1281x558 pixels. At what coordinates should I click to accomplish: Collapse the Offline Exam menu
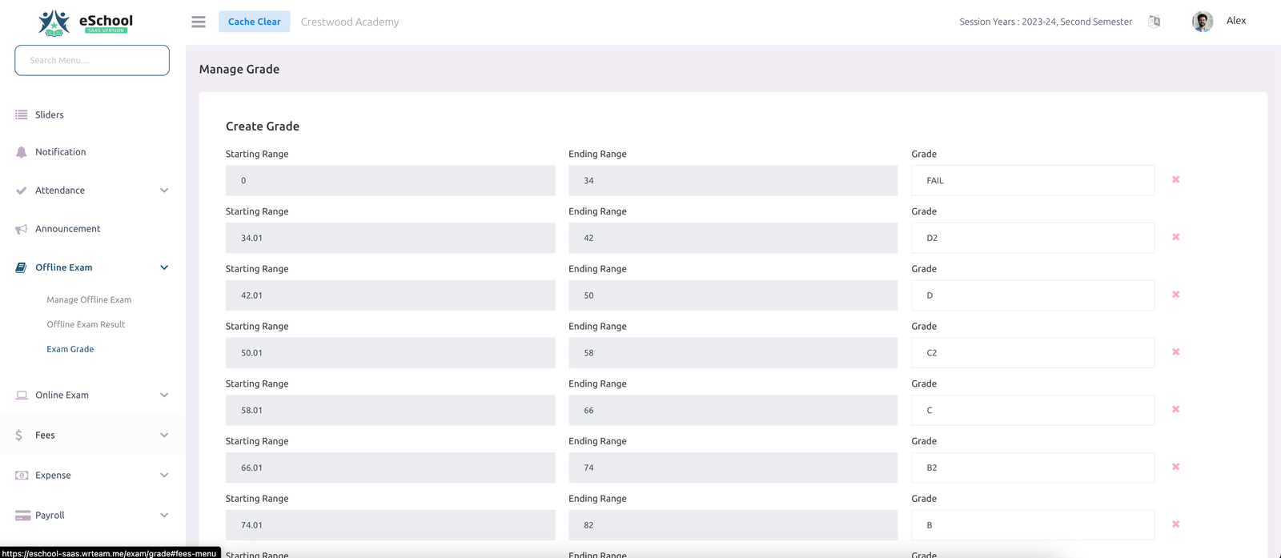click(164, 267)
